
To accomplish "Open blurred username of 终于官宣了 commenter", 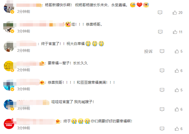I will coord(26,44).
